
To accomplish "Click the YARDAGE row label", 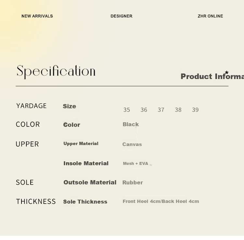I will 32,106.
